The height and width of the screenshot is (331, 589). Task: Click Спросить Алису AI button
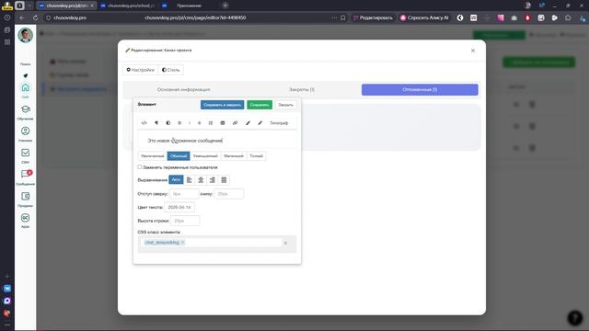[424, 17]
